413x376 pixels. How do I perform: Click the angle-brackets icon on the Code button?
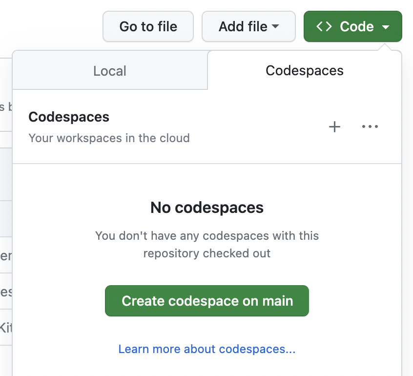(324, 26)
